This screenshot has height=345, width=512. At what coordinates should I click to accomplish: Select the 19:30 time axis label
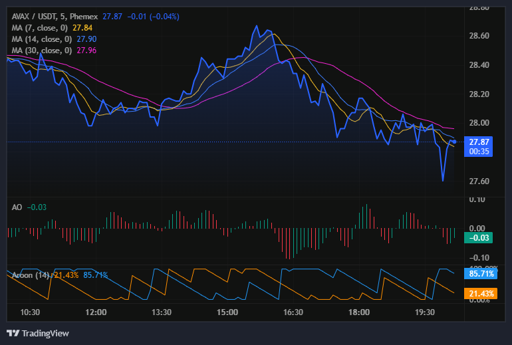pyautogui.click(x=424, y=312)
